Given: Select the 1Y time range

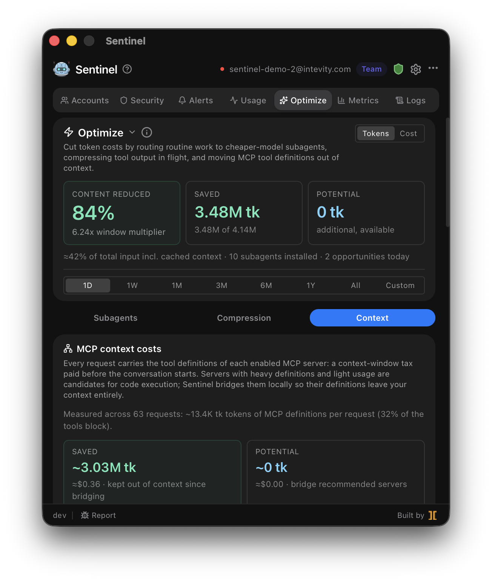Looking at the screenshot, I should coord(311,285).
